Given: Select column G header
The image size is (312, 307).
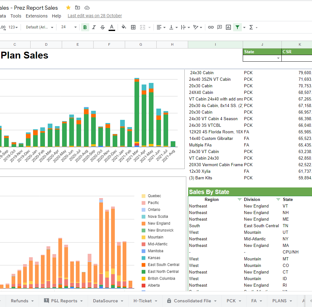Looking at the screenshot, I should (141, 45).
